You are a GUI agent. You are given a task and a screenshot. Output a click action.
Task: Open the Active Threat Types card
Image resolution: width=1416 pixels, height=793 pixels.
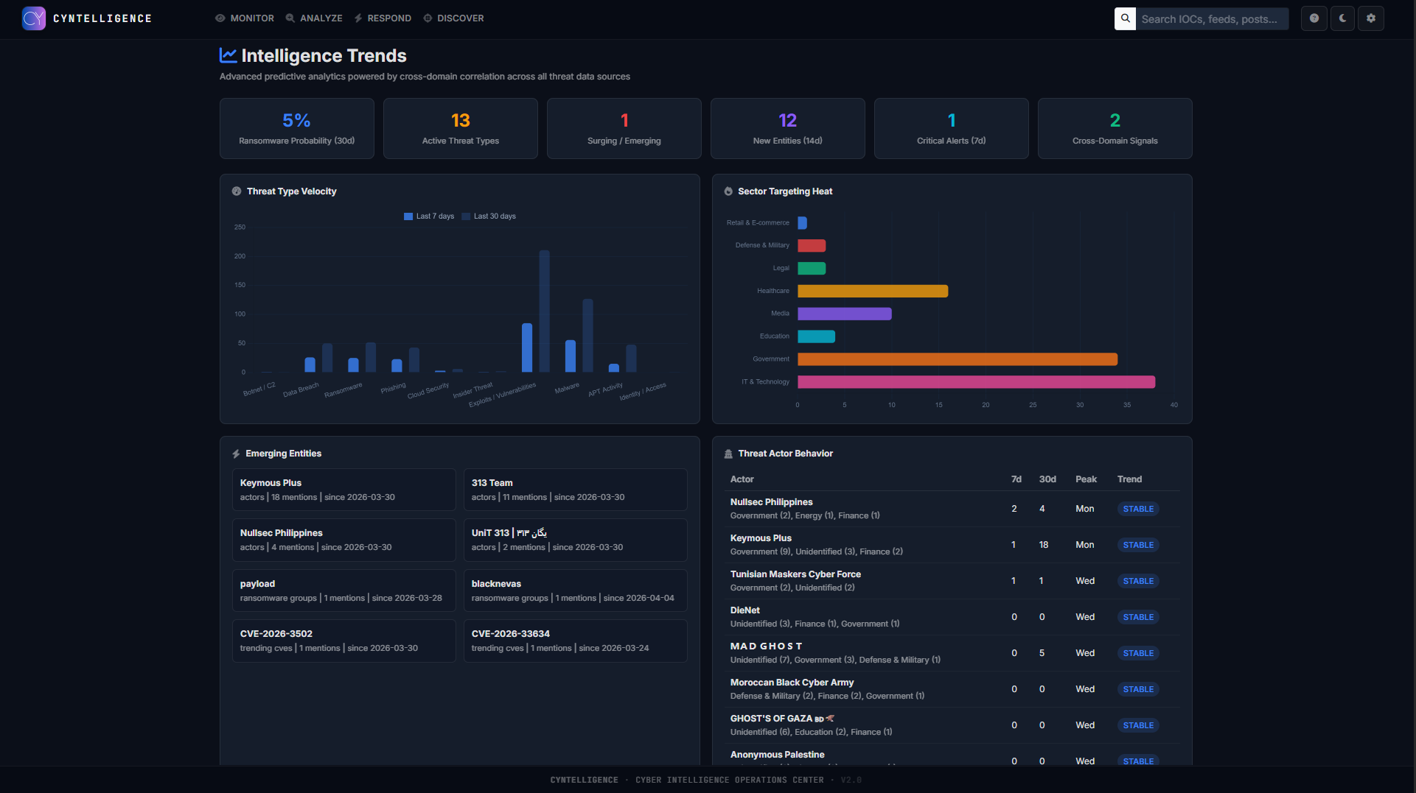click(x=461, y=129)
